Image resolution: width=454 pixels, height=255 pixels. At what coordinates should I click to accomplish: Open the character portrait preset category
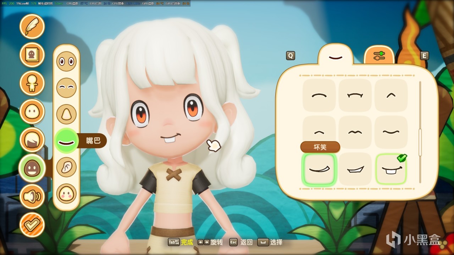click(32, 55)
